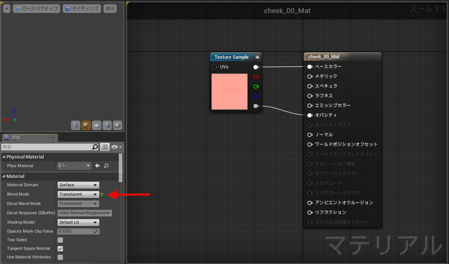Open the Material Domain Surface dropdown
Viewport: 449px width, 264px height.
tap(78, 185)
